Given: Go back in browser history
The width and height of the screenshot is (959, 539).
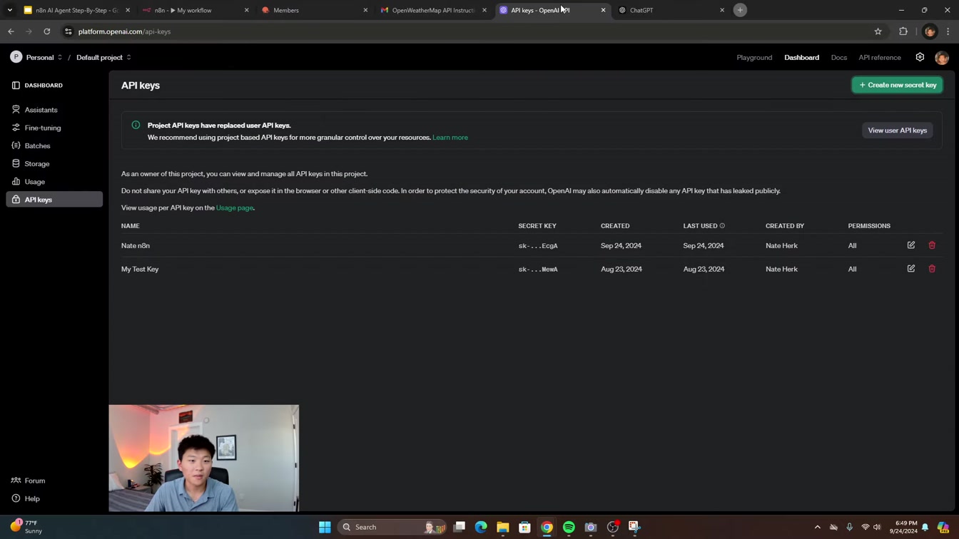Looking at the screenshot, I should (11, 31).
